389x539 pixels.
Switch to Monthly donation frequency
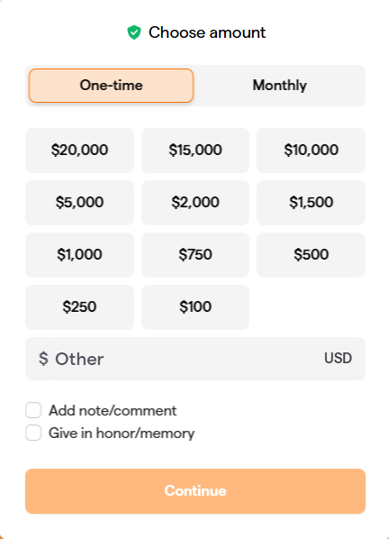pyautogui.click(x=279, y=86)
